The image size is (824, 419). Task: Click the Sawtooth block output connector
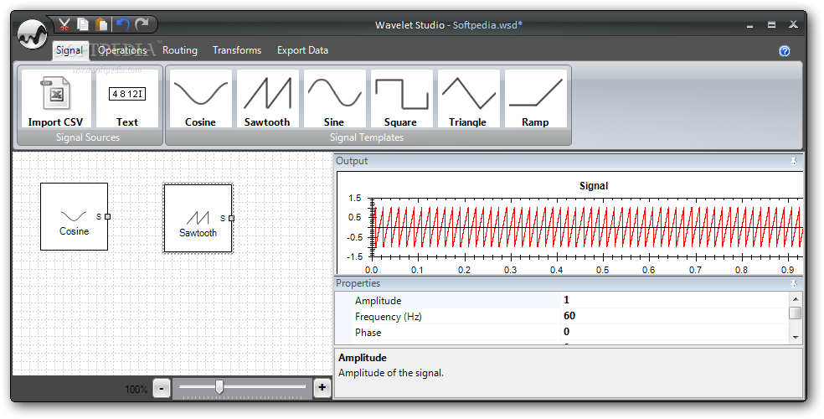[x=232, y=218]
